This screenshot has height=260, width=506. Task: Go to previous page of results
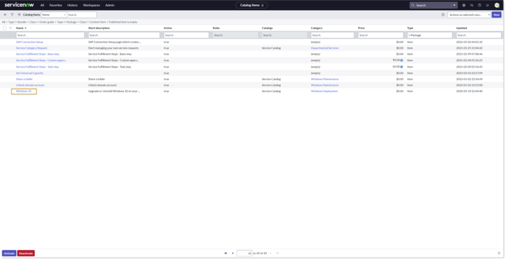point(232,253)
